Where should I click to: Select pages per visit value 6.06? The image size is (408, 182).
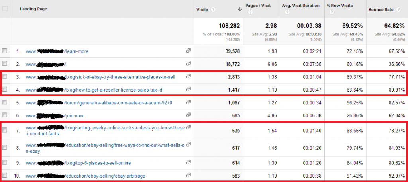[x=272, y=64]
